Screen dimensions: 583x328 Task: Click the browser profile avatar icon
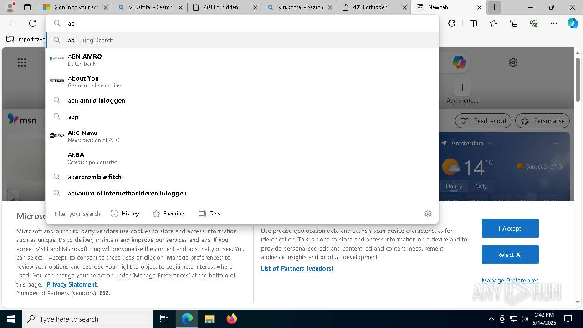[10, 7]
